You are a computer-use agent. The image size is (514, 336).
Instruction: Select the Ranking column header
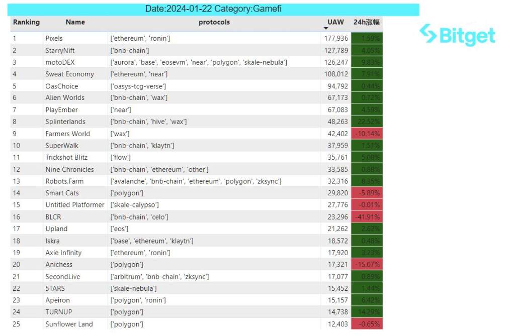26,22
